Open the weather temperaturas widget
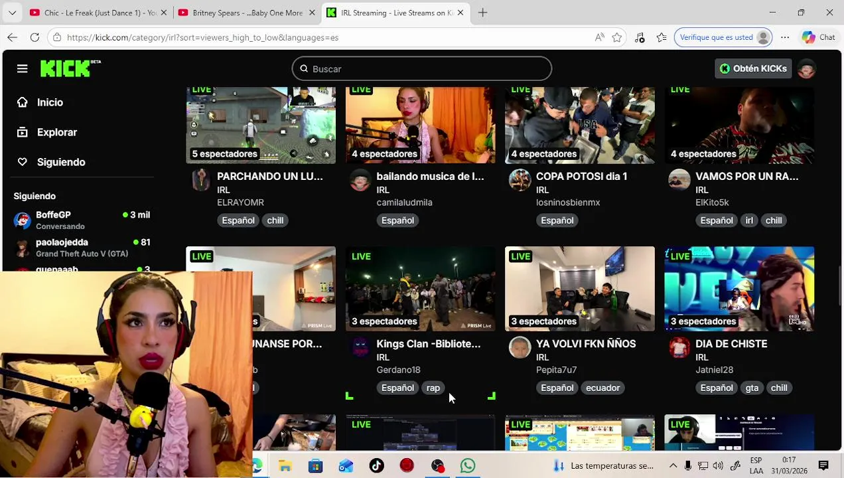 [x=603, y=466]
